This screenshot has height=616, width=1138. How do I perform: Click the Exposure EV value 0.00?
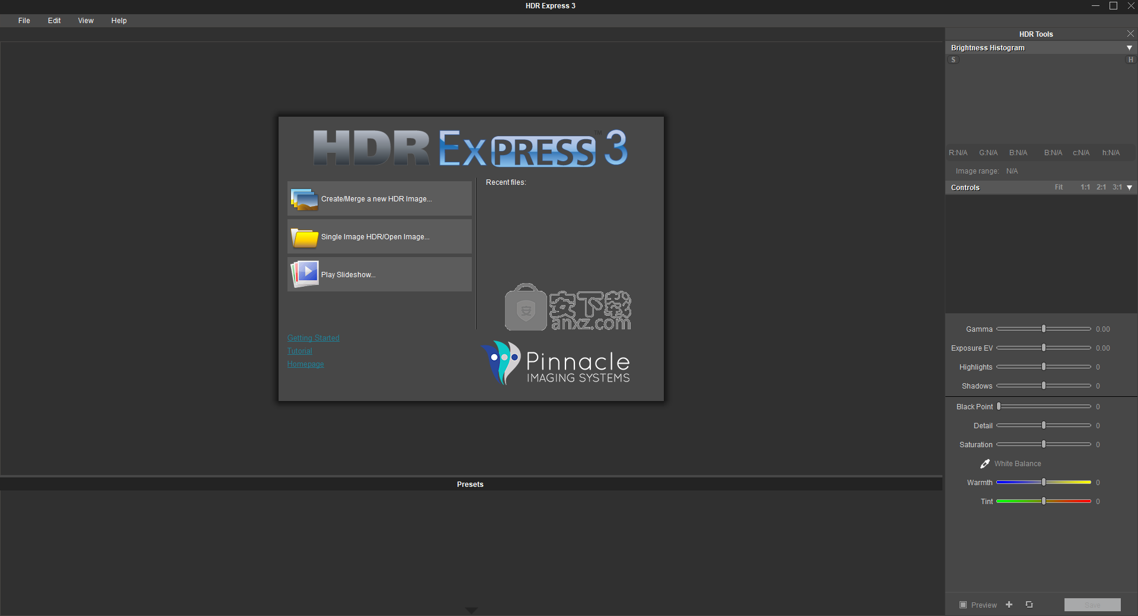click(x=1103, y=348)
